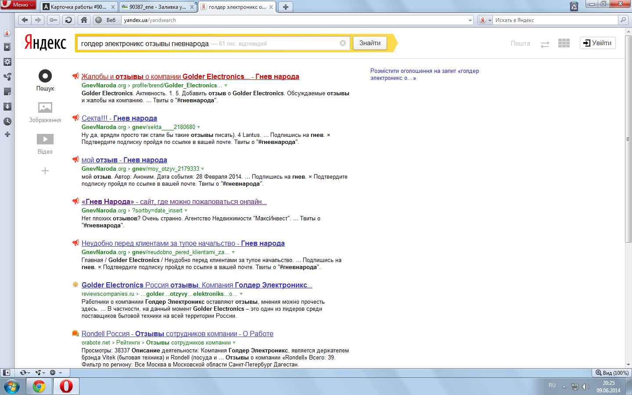This screenshot has width=632, height=395.
Task: Close the Карточка работы tab
Action: (113, 7)
